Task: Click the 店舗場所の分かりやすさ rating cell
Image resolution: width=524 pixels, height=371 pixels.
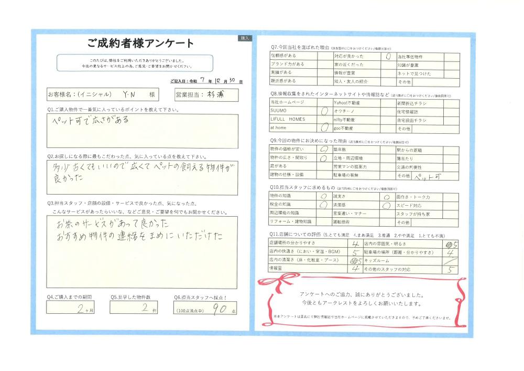Action: [x=356, y=243]
